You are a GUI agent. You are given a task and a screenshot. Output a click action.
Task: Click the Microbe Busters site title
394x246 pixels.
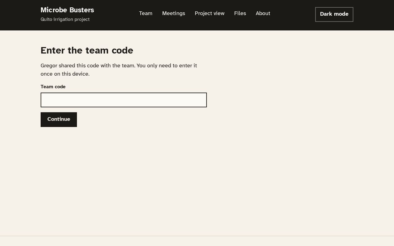click(x=67, y=10)
